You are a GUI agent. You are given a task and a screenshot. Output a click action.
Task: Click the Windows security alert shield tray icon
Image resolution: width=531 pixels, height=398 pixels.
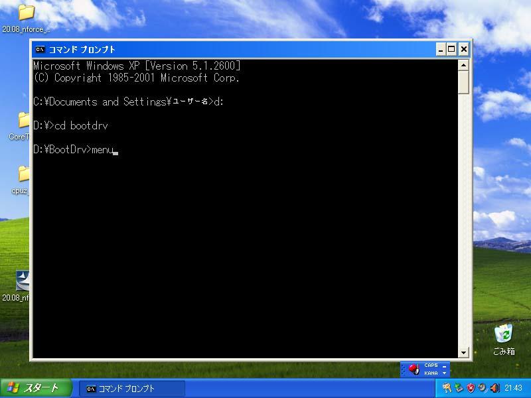(x=471, y=388)
